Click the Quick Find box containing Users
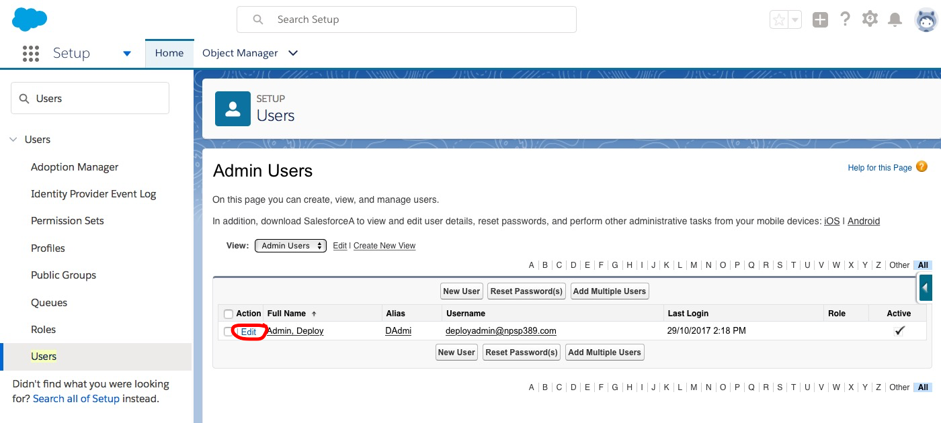941x423 pixels. pos(90,98)
